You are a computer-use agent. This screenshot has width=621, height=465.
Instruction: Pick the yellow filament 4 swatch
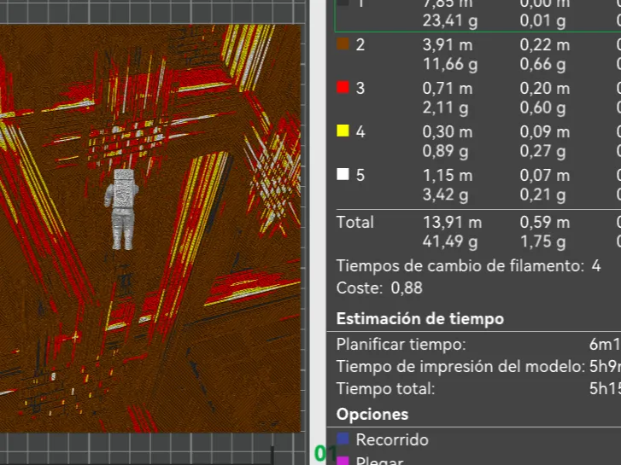pos(343,131)
